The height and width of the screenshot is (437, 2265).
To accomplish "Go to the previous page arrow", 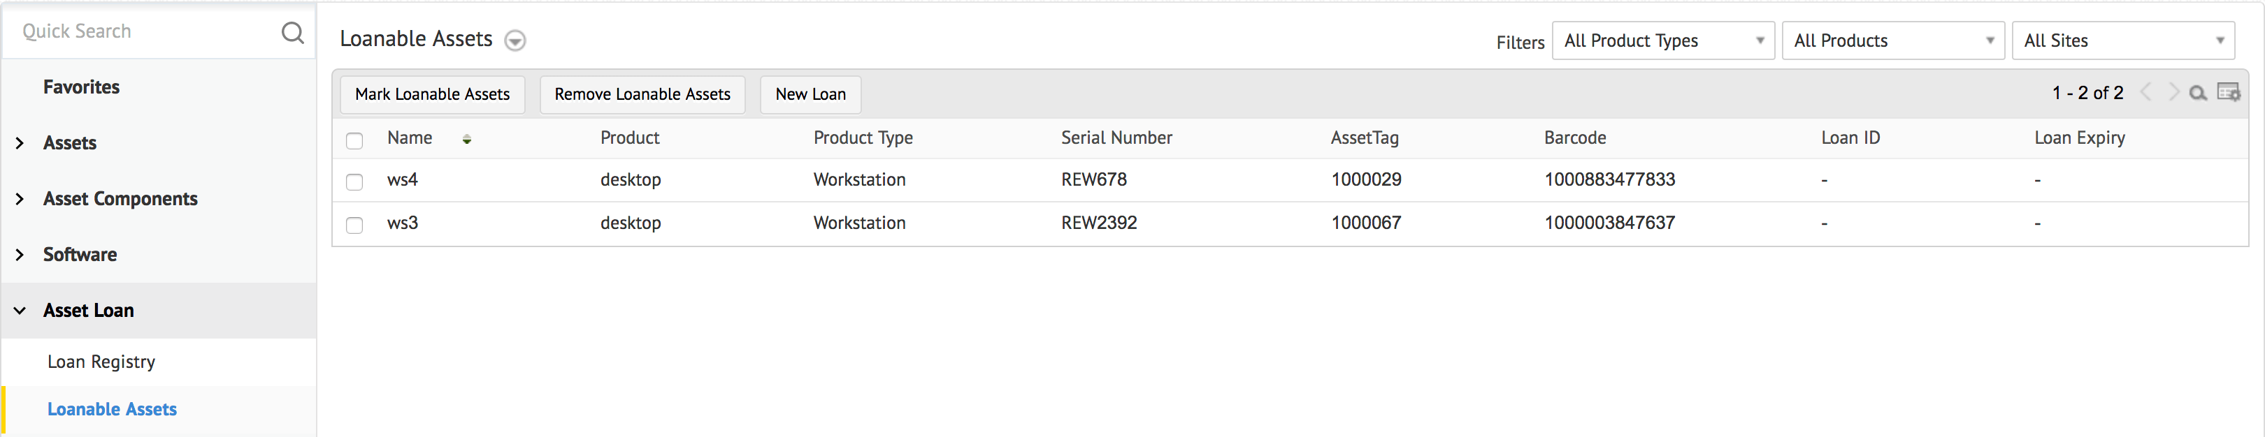I will click(2145, 92).
